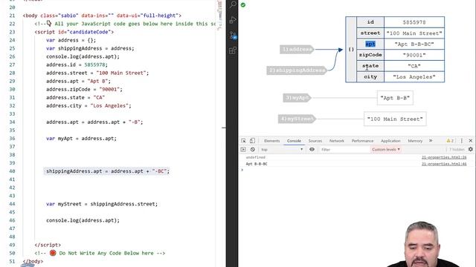Click the 4)myStreet variable label
The height and width of the screenshot is (267, 476).
(x=297, y=119)
